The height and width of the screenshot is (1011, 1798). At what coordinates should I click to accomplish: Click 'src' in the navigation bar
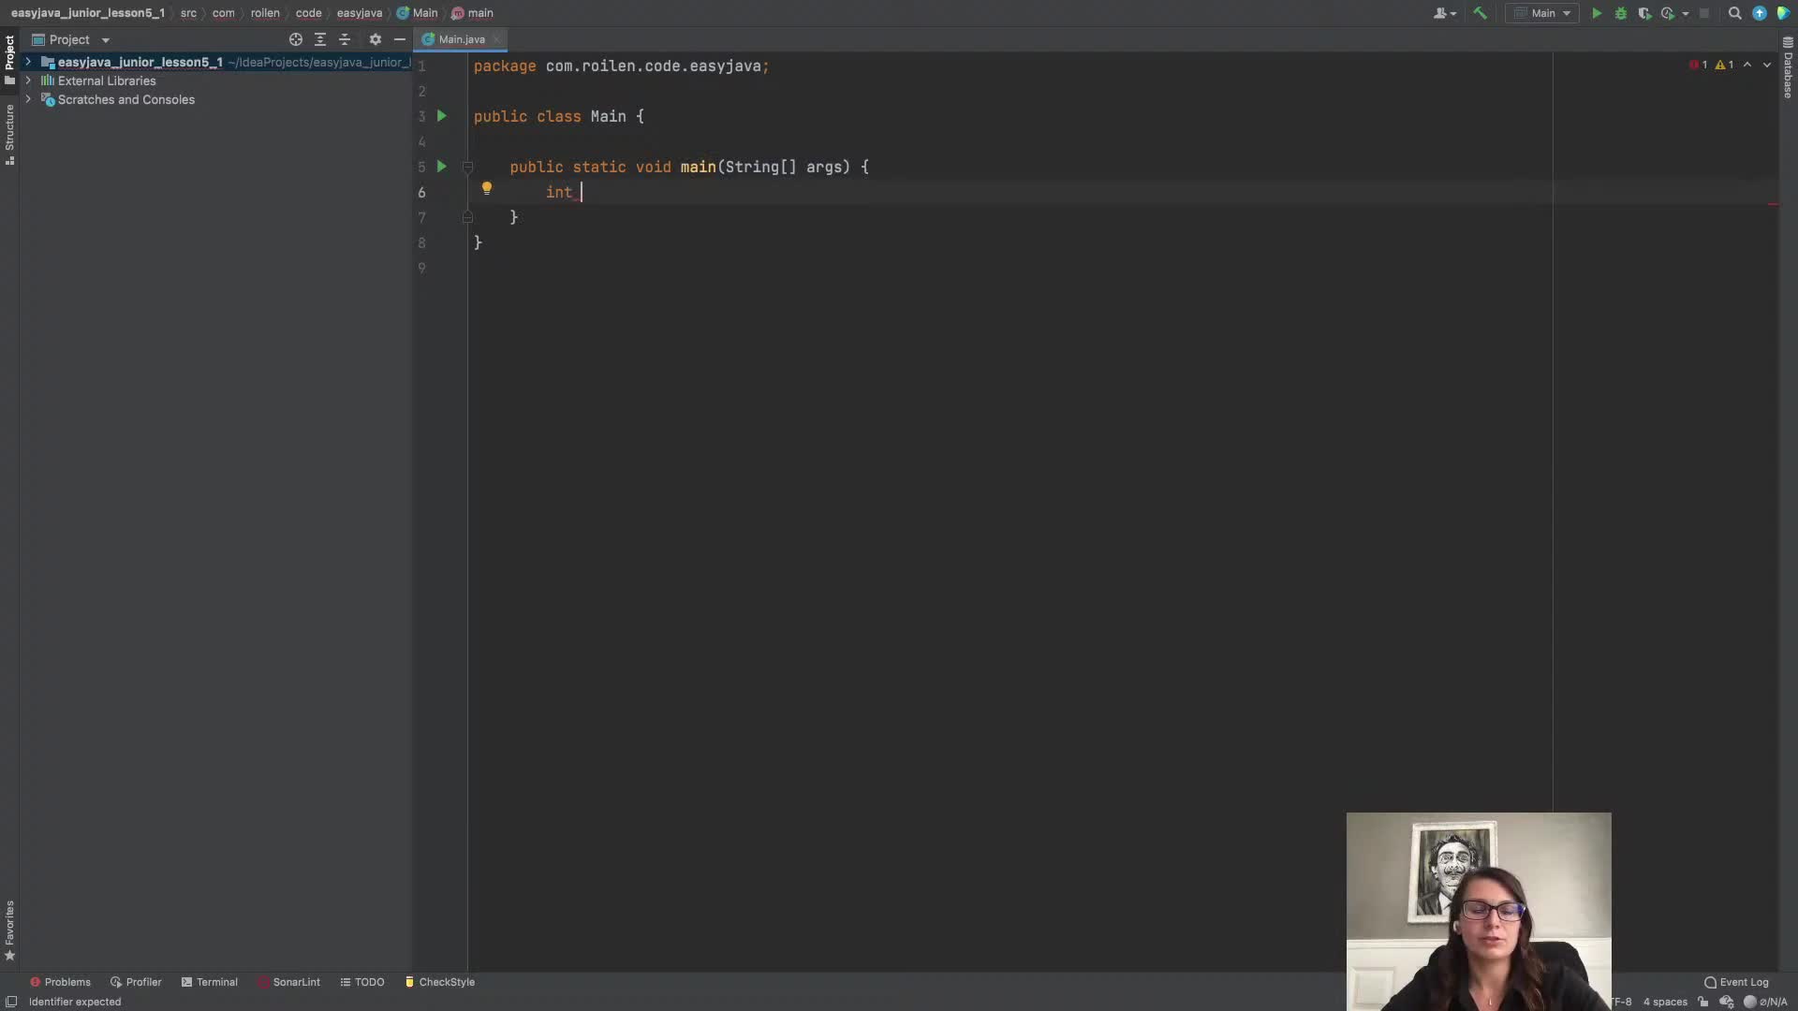tap(188, 13)
